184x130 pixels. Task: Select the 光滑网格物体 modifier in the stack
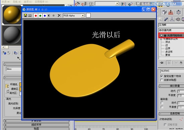click(x=175, y=35)
